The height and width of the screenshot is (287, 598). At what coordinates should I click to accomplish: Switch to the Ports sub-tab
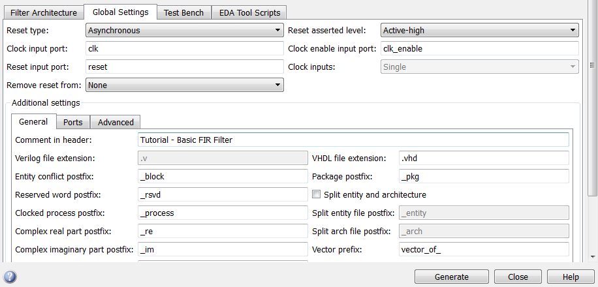(x=72, y=122)
